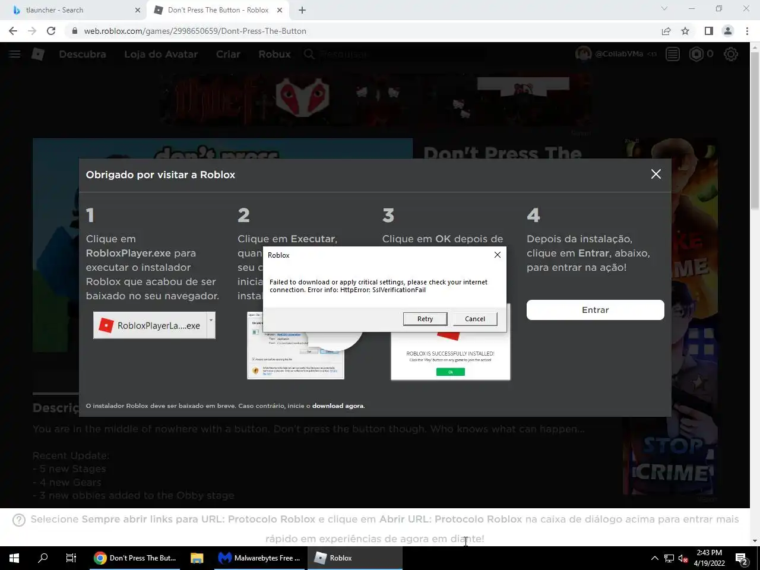Close the 'Obrigado por visitar a Roblox' modal
Screen dimensions: 760x570
click(655, 174)
